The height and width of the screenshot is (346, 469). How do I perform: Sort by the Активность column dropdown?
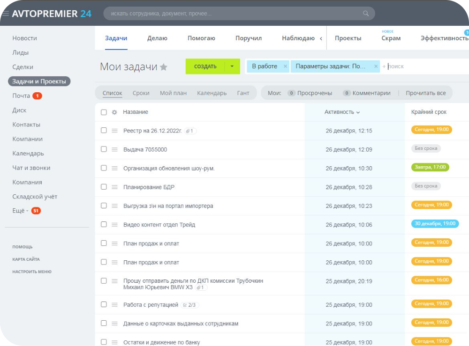(342, 112)
